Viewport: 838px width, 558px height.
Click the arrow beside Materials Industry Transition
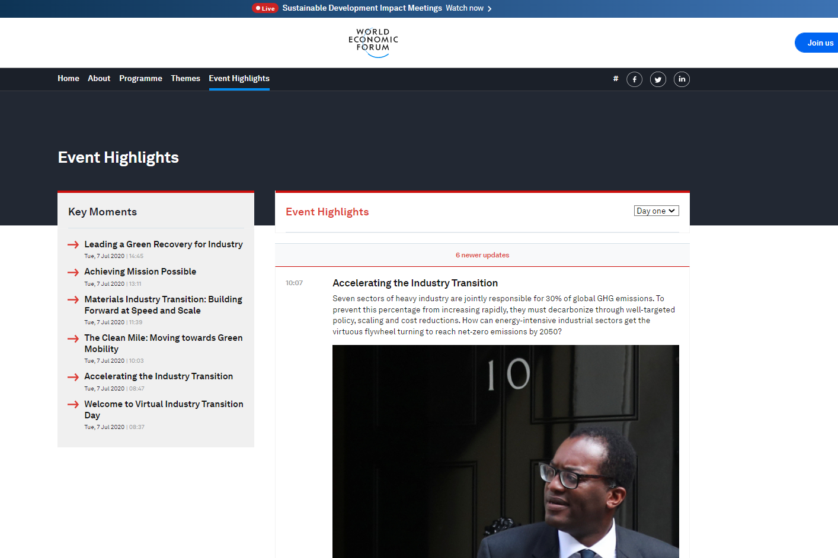point(73,299)
